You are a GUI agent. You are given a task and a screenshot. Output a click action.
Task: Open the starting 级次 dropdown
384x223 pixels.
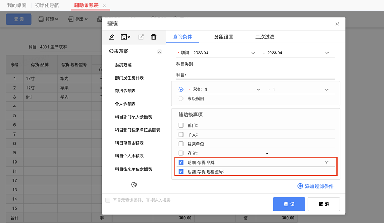pos(259,90)
